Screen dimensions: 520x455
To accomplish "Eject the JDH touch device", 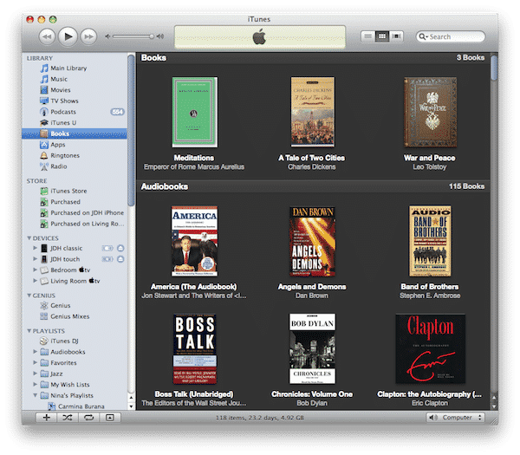I will coord(120,259).
